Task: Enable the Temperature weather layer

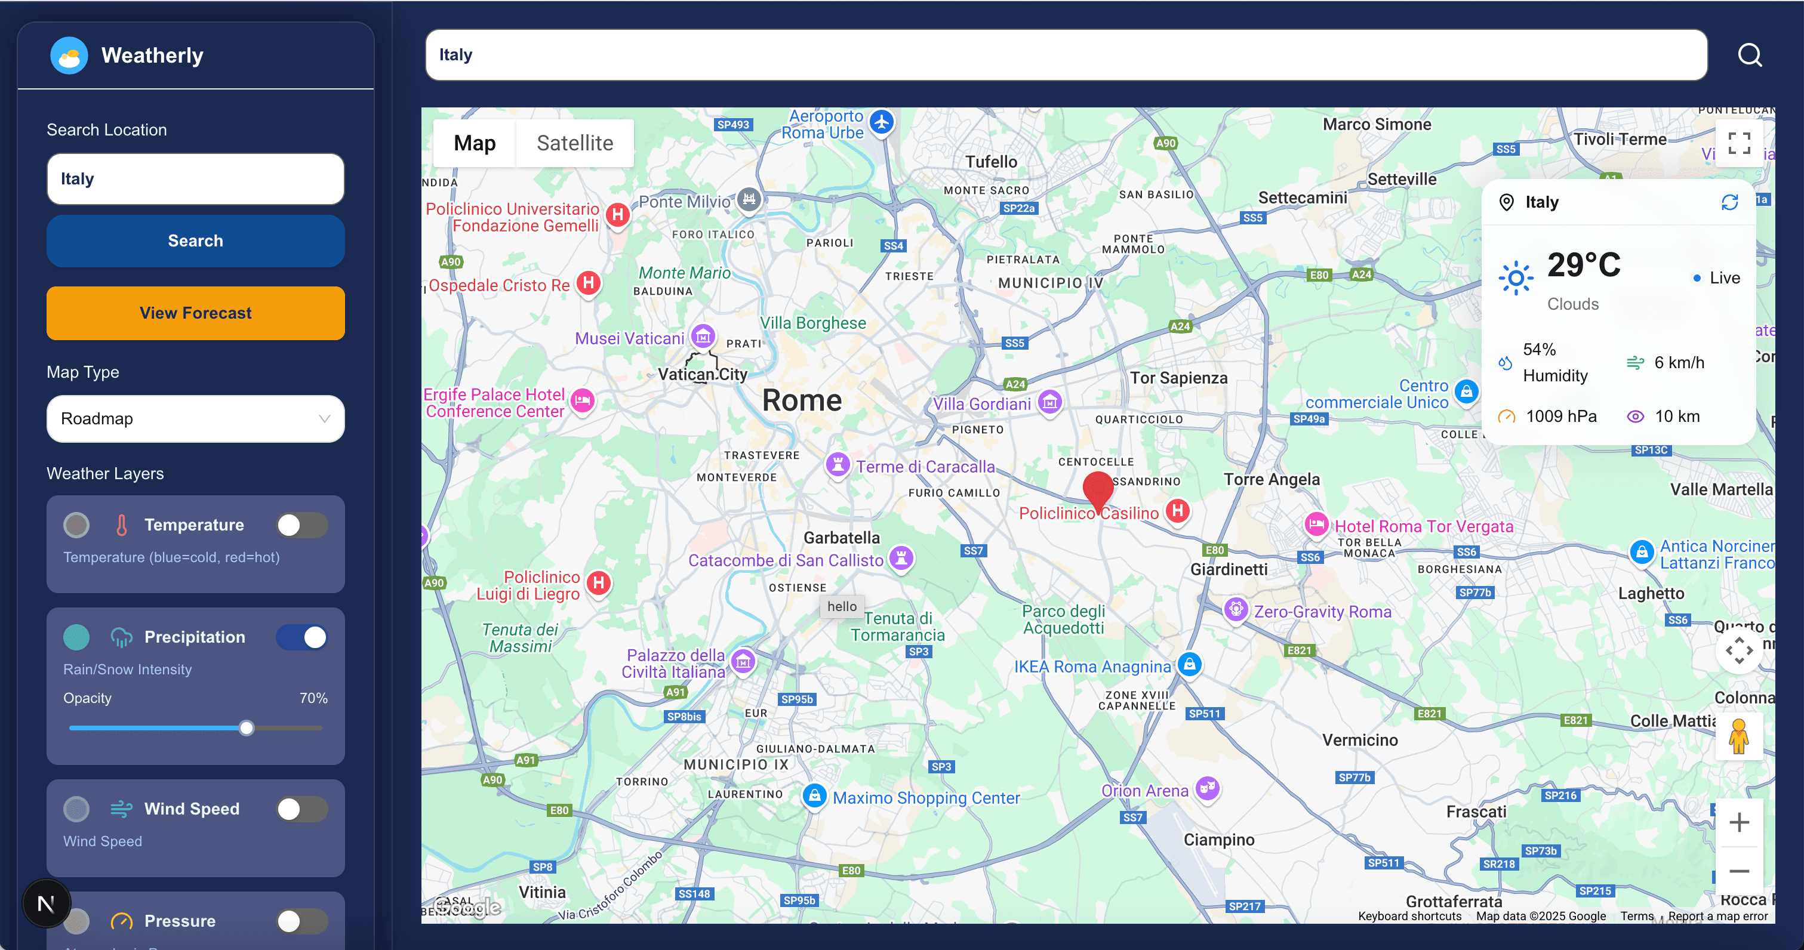Action: (x=302, y=525)
